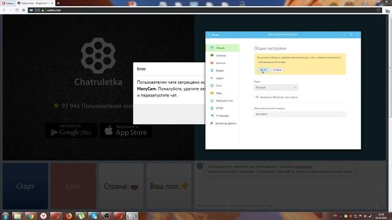Reload the page in the browser
392x220 pixels.
17,10
